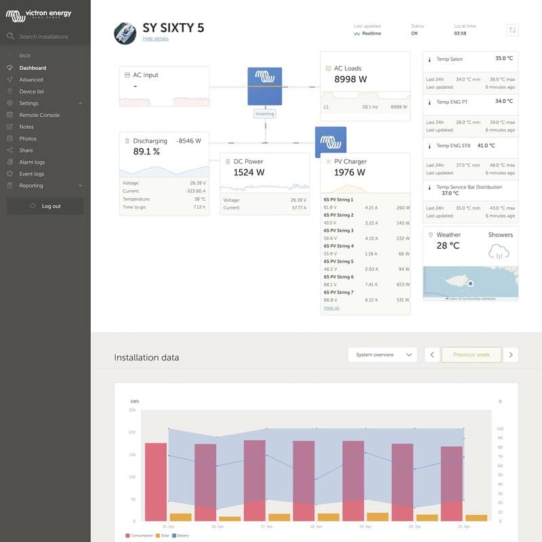Toggle fullscreen dashboard view icon
The width and height of the screenshot is (542, 542).
(512, 30)
